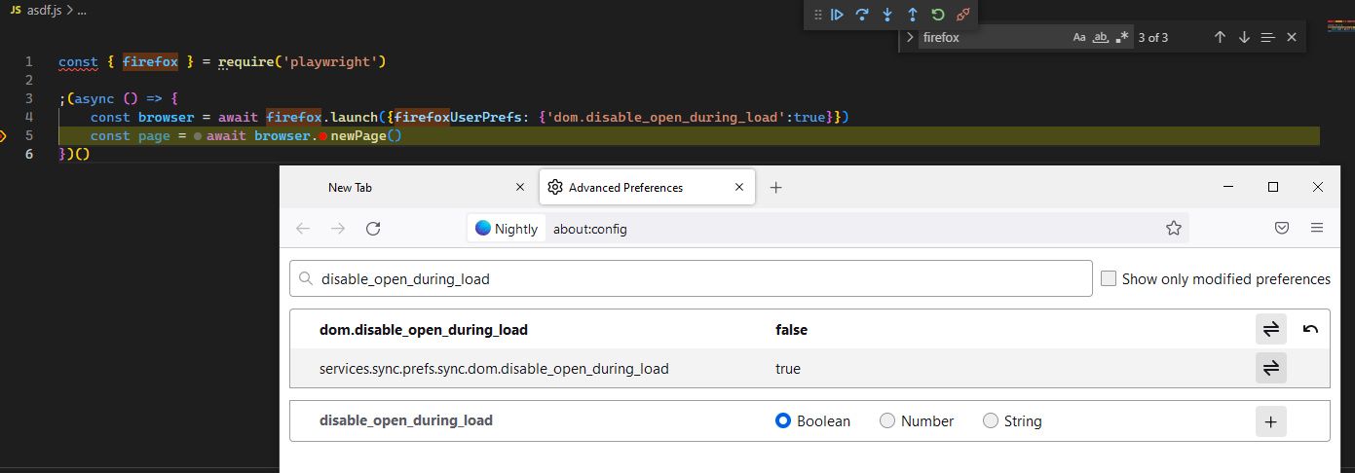Reload the about:config page
The width and height of the screenshot is (1355, 473).
373,229
